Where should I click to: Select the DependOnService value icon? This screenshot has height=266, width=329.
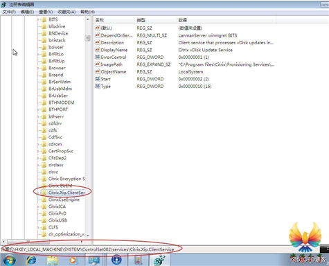98,35
